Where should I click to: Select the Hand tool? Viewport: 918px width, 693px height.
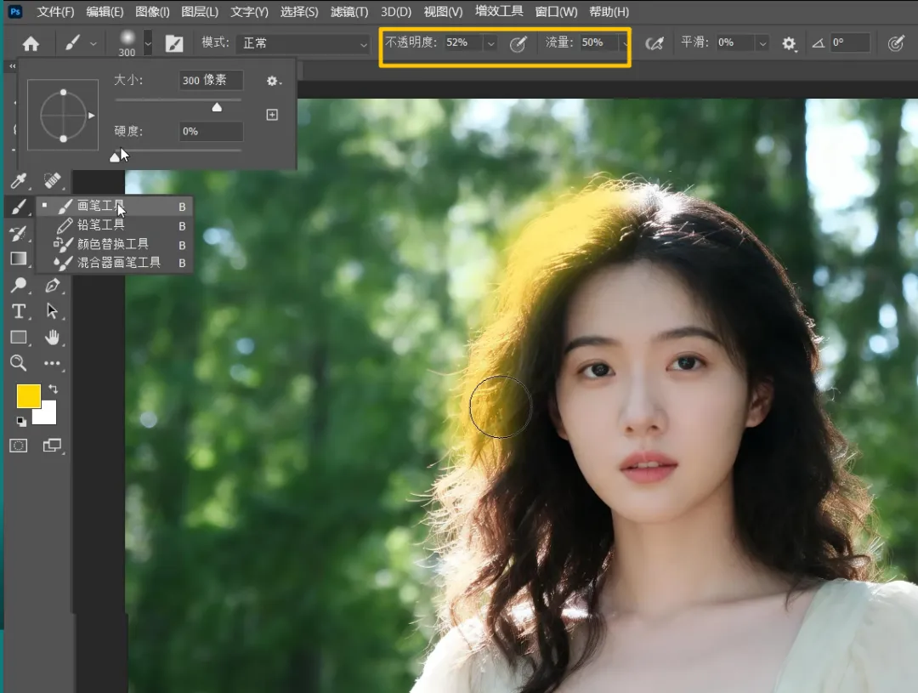pyautogui.click(x=53, y=337)
